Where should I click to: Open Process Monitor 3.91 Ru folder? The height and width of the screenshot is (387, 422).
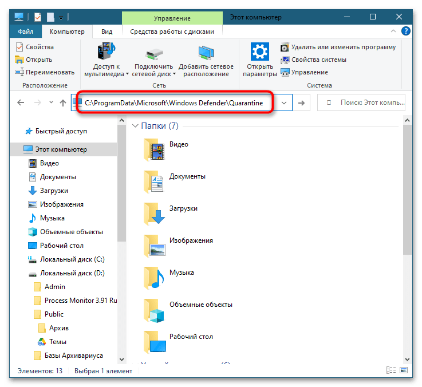pyautogui.click(x=76, y=301)
